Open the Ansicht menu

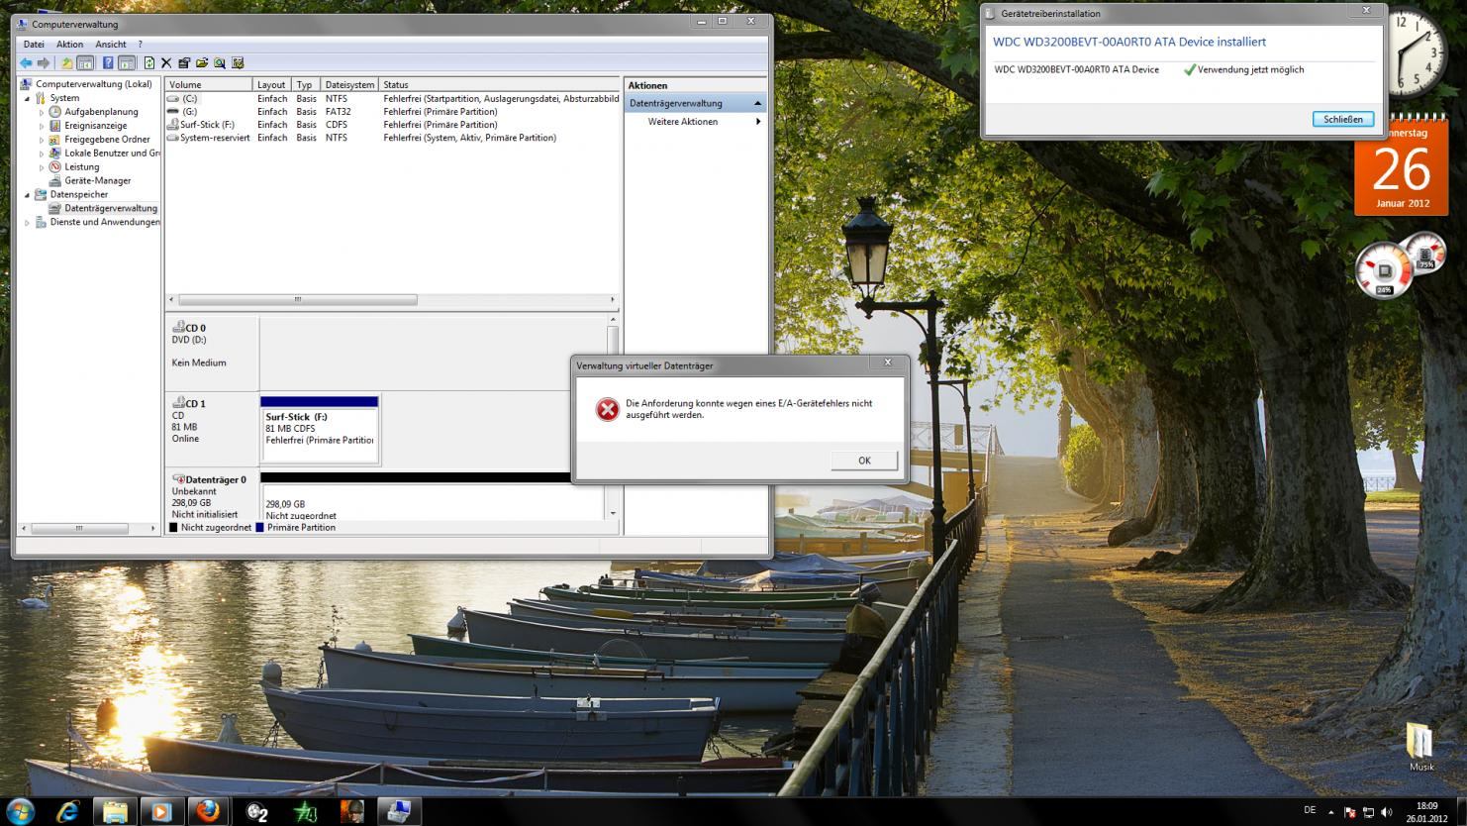[111, 44]
